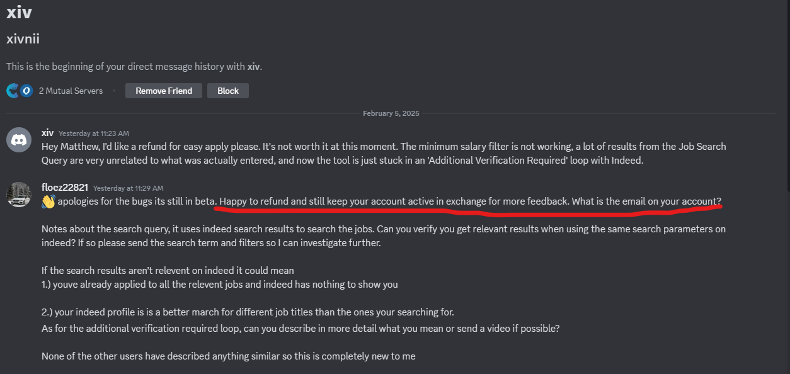Click the February 5, 2025 date divider
This screenshot has height=374, width=790.
point(391,113)
